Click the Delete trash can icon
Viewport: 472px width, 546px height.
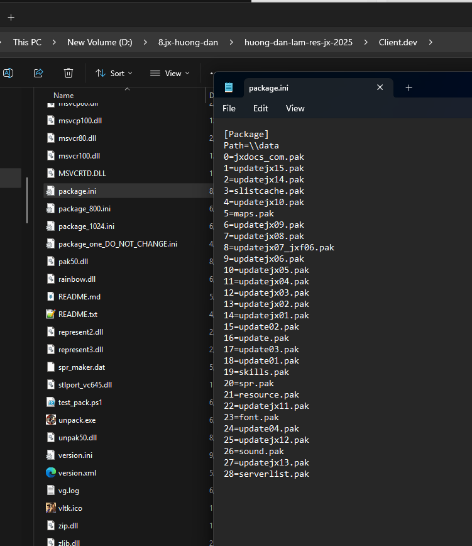coord(69,73)
